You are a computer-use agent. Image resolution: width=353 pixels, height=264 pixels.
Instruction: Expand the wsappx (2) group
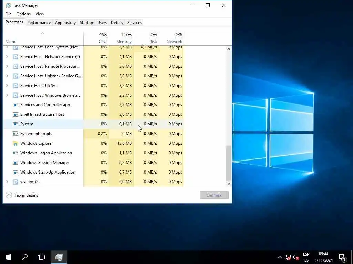click(7, 182)
